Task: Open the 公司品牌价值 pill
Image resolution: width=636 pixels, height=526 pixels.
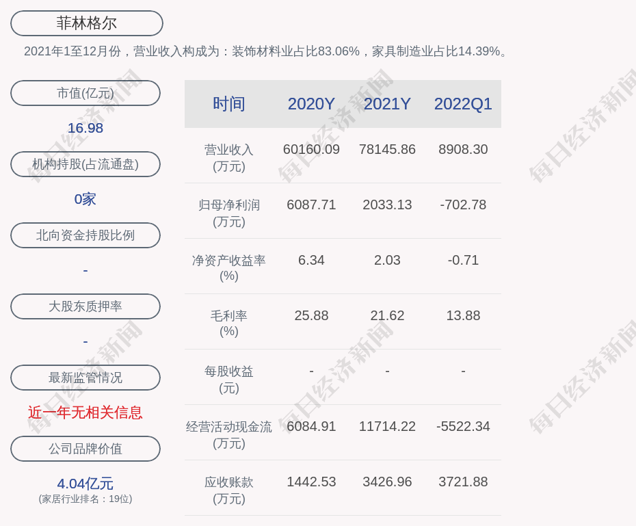Action: (x=85, y=449)
